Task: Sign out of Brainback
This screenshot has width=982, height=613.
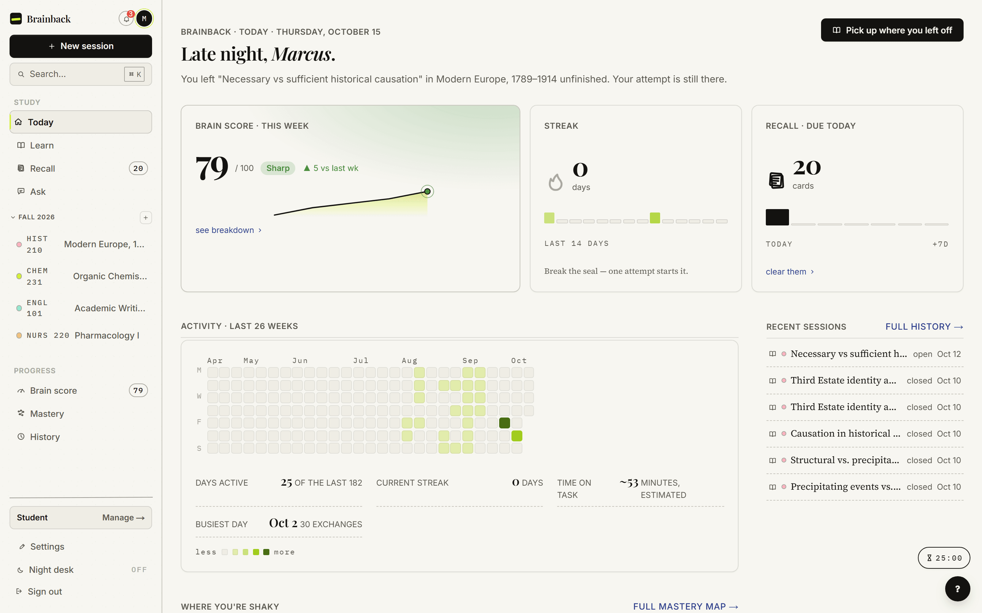Action: [81, 592]
